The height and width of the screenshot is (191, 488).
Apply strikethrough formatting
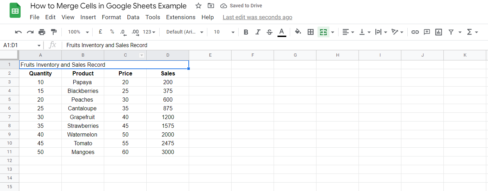(x=269, y=32)
